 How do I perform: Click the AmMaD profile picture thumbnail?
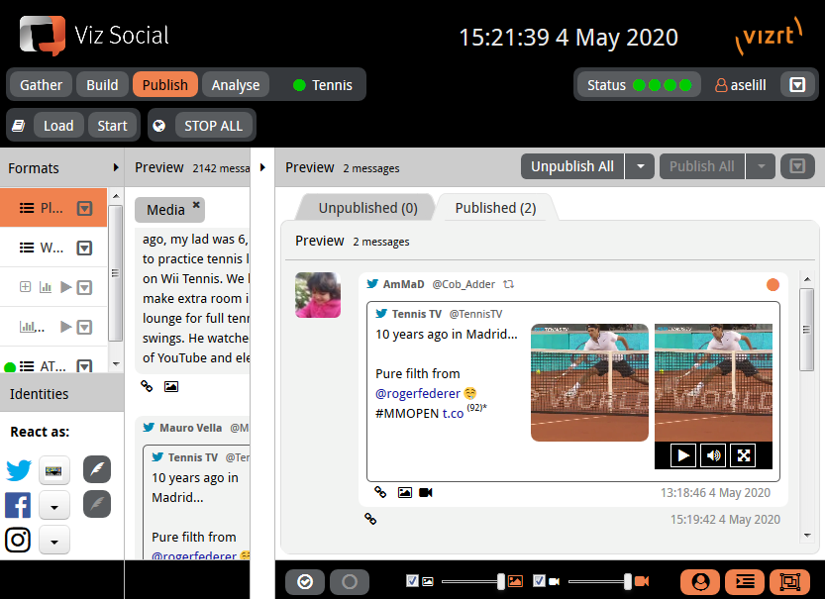pos(318,295)
